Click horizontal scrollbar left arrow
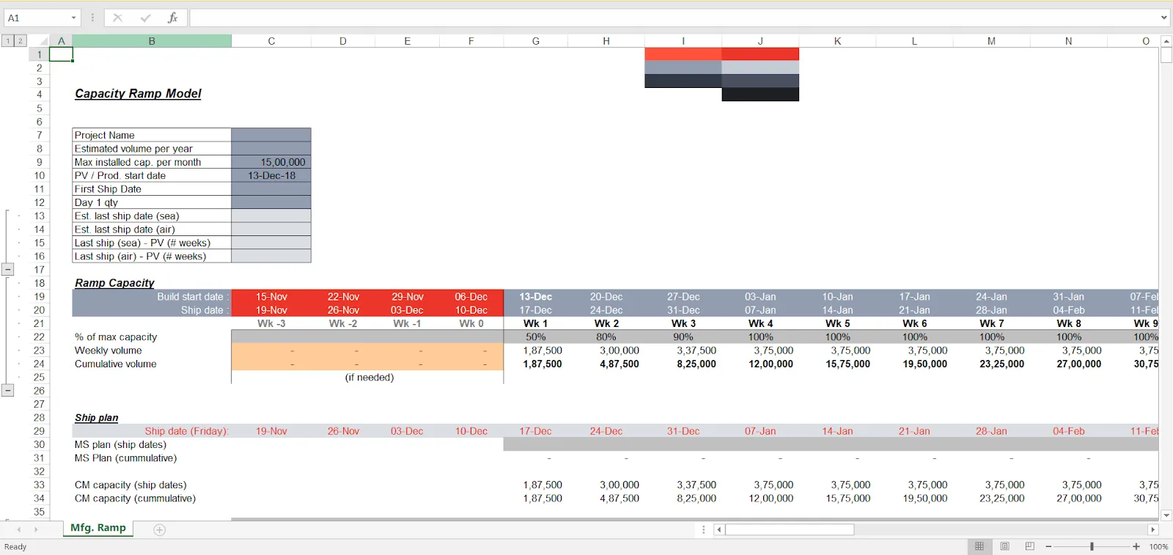The height and width of the screenshot is (555, 1173). (719, 529)
